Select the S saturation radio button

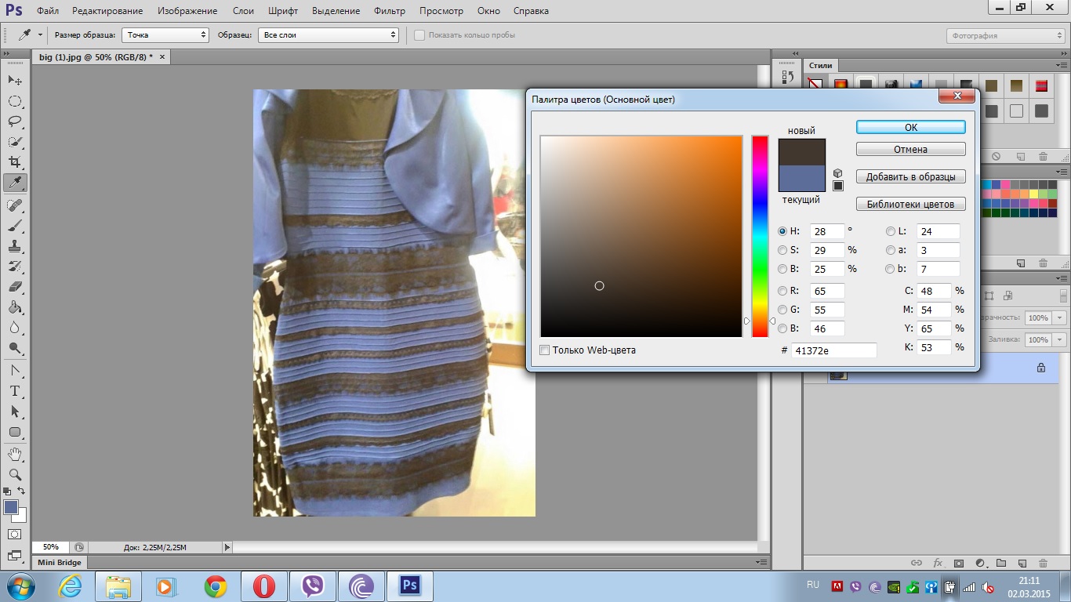[x=782, y=250]
